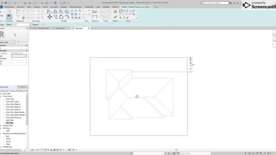Click the Image property value field
The image size is (276, 155).
click(19, 56)
